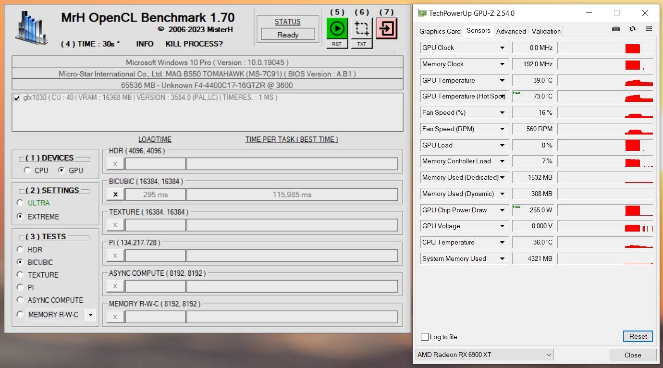Image resolution: width=663 pixels, height=368 pixels.
Task: Clear PI result with X button
Action: pyautogui.click(x=115, y=256)
